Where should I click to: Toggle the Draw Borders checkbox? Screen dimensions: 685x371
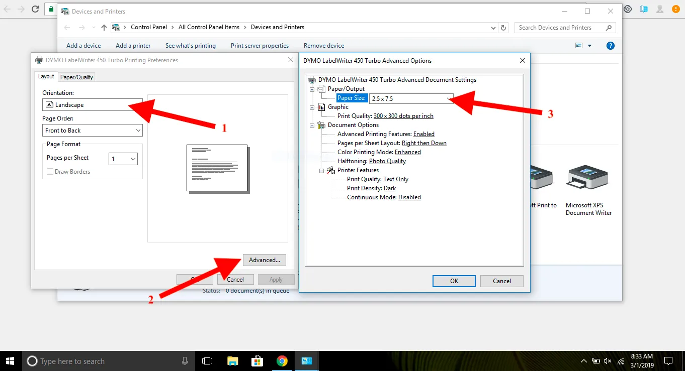pos(50,172)
